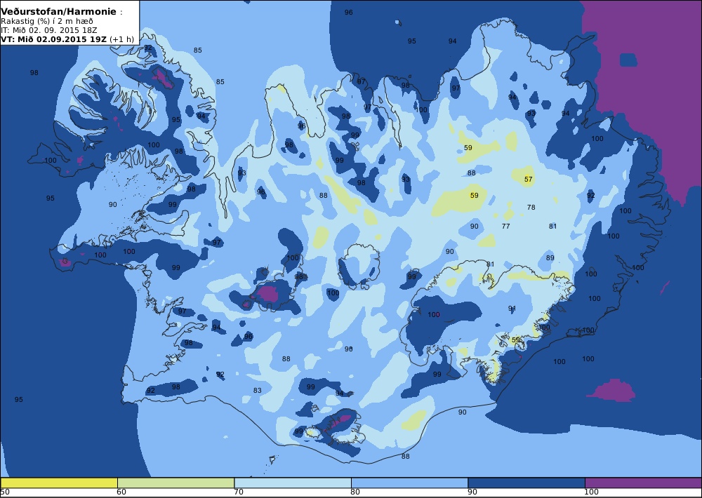The height and width of the screenshot is (498, 702).
Task: Click the humidity value "78" on the map
Action: coord(531,207)
